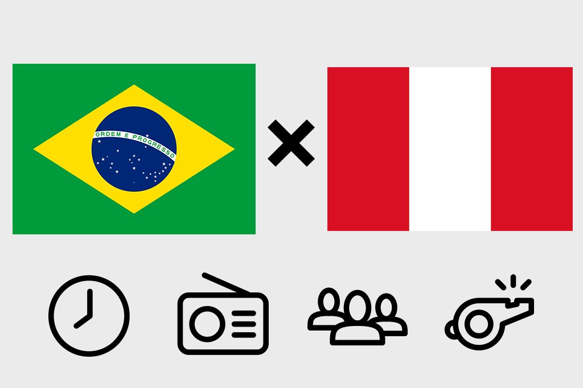Click the radio's tuning lines

tap(244, 324)
